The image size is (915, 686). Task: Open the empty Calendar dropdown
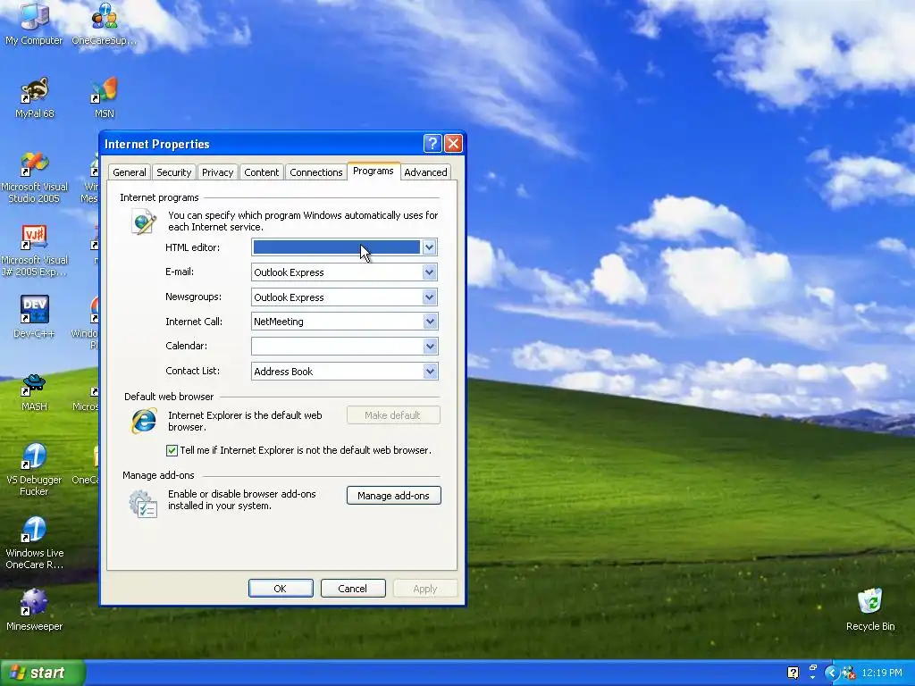(x=430, y=346)
